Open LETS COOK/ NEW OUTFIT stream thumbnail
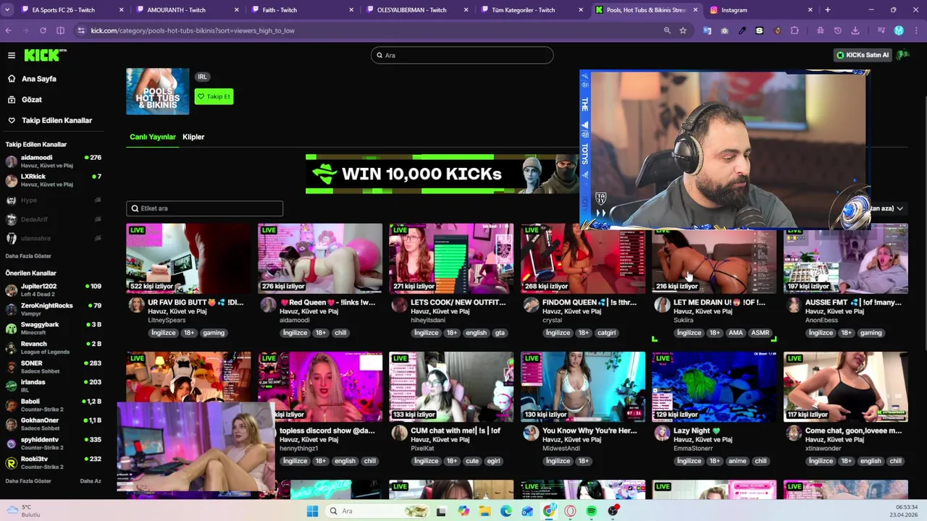Image resolution: width=927 pixels, height=521 pixels. click(451, 258)
